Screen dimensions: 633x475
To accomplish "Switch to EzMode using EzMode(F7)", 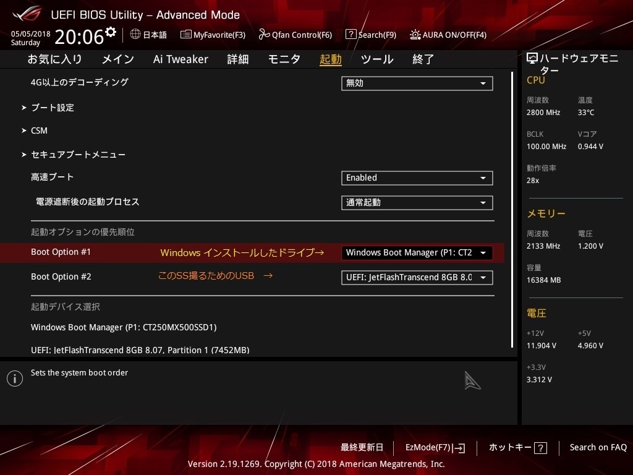I will pos(435,447).
